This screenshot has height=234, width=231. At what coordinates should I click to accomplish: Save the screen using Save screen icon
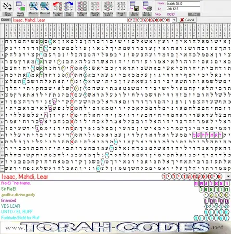coord(134,6)
